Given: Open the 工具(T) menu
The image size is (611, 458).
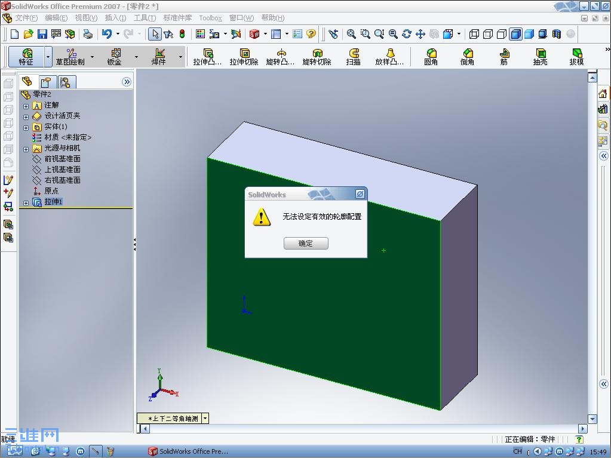Looking at the screenshot, I should [145, 18].
